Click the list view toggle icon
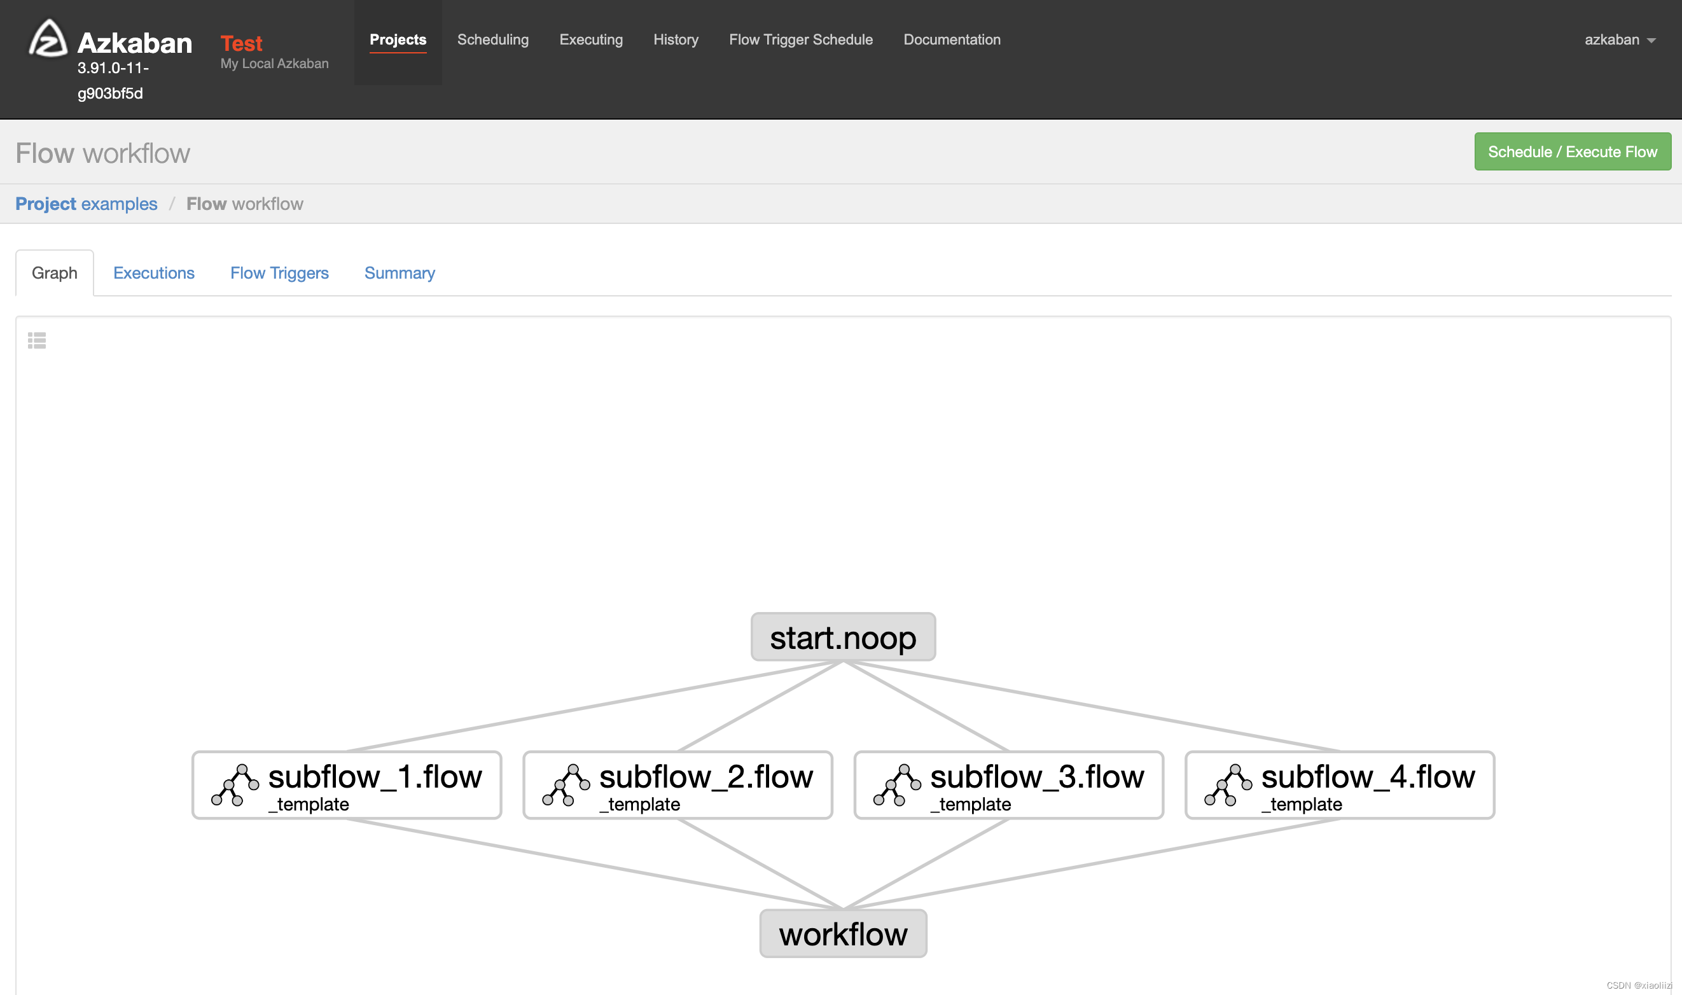Viewport: 1682px width, 995px height. [36, 341]
